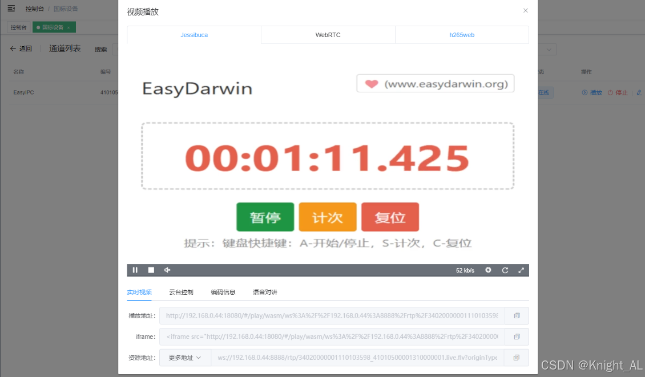Viewport: 645px width, 377px height.
Task: Open the 控制台 page tab
Action: (18, 27)
